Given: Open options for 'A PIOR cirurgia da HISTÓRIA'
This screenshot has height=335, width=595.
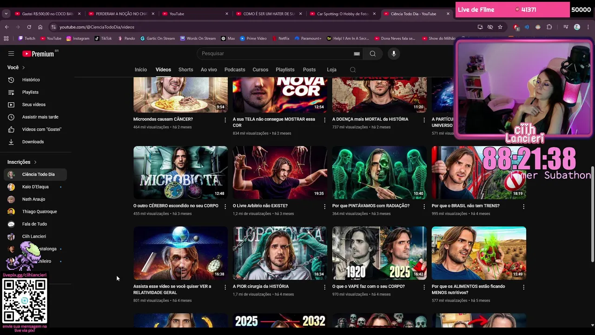Looking at the screenshot, I should pyautogui.click(x=324, y=287).
